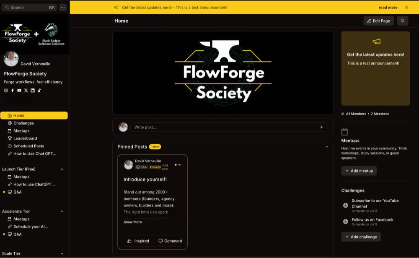The width and height of the screenshot is (419, 258).
Task: Click the megaphone icon in announcement card
Action: tap(377, 42)
